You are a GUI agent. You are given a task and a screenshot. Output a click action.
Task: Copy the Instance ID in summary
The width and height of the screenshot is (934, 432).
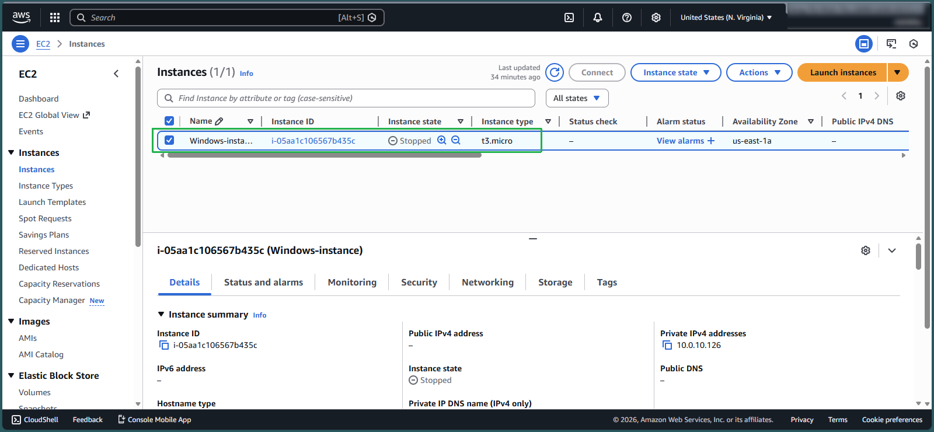(x=164, y=345)
